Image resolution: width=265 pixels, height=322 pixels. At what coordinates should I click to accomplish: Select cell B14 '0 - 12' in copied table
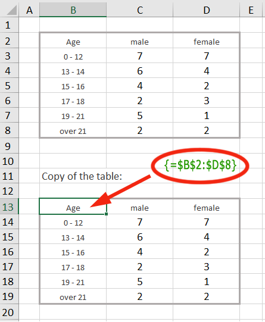coord(73,221)
